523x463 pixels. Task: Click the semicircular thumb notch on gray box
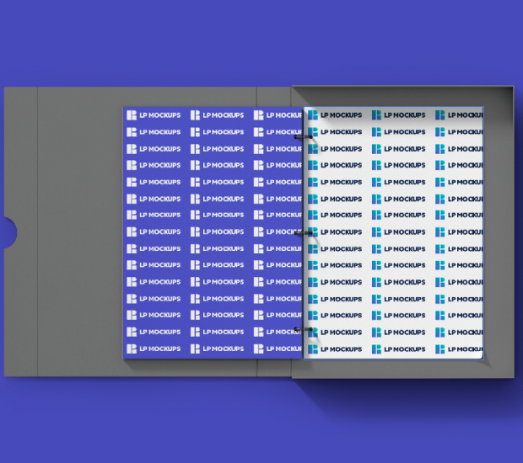pos(8,231)
